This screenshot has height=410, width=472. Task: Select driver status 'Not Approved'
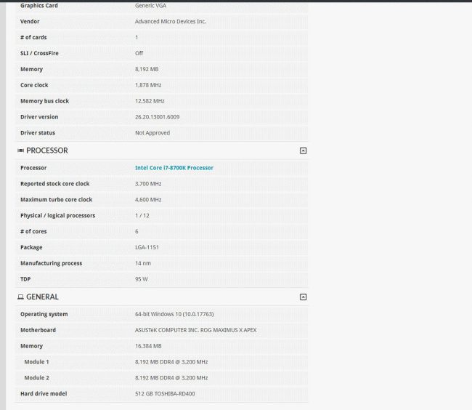point(152,133)
